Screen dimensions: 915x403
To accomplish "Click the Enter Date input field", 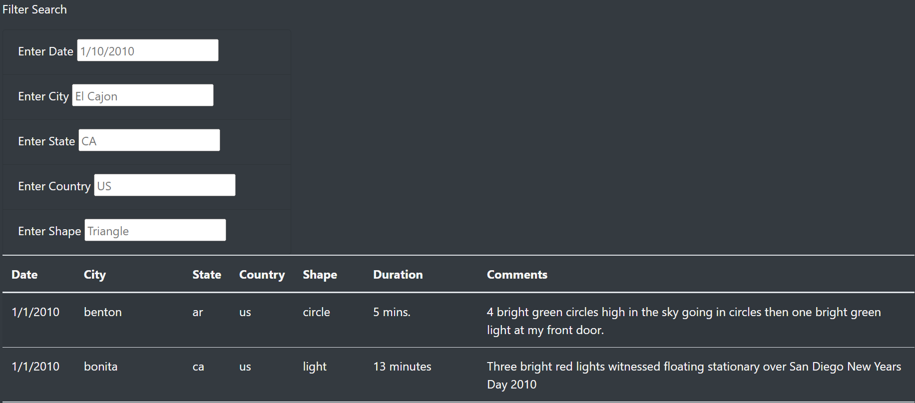I will pos(147,50).
